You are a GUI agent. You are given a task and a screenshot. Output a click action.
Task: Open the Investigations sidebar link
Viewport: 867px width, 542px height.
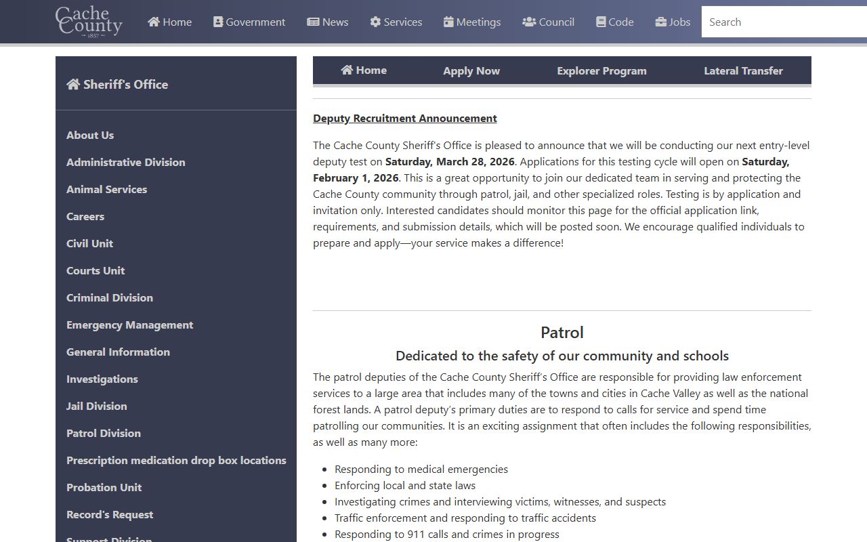(x=102, y=379)
